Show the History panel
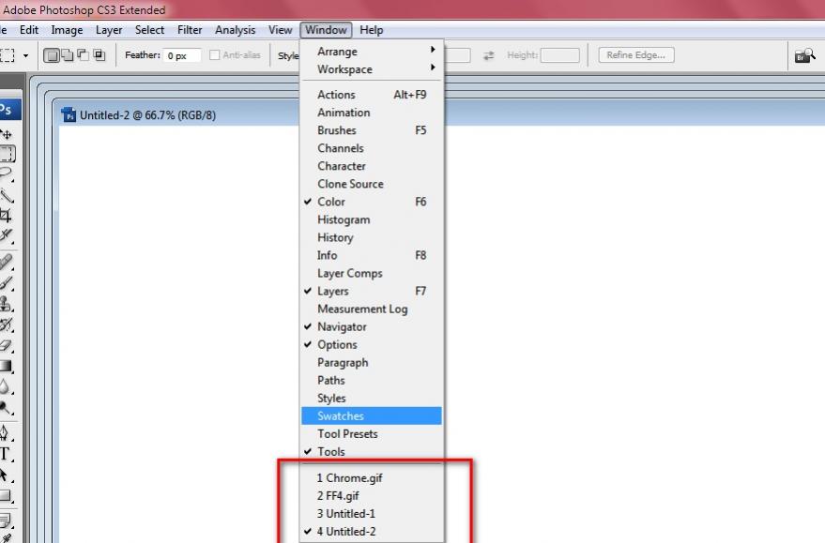 click(372, 237)
